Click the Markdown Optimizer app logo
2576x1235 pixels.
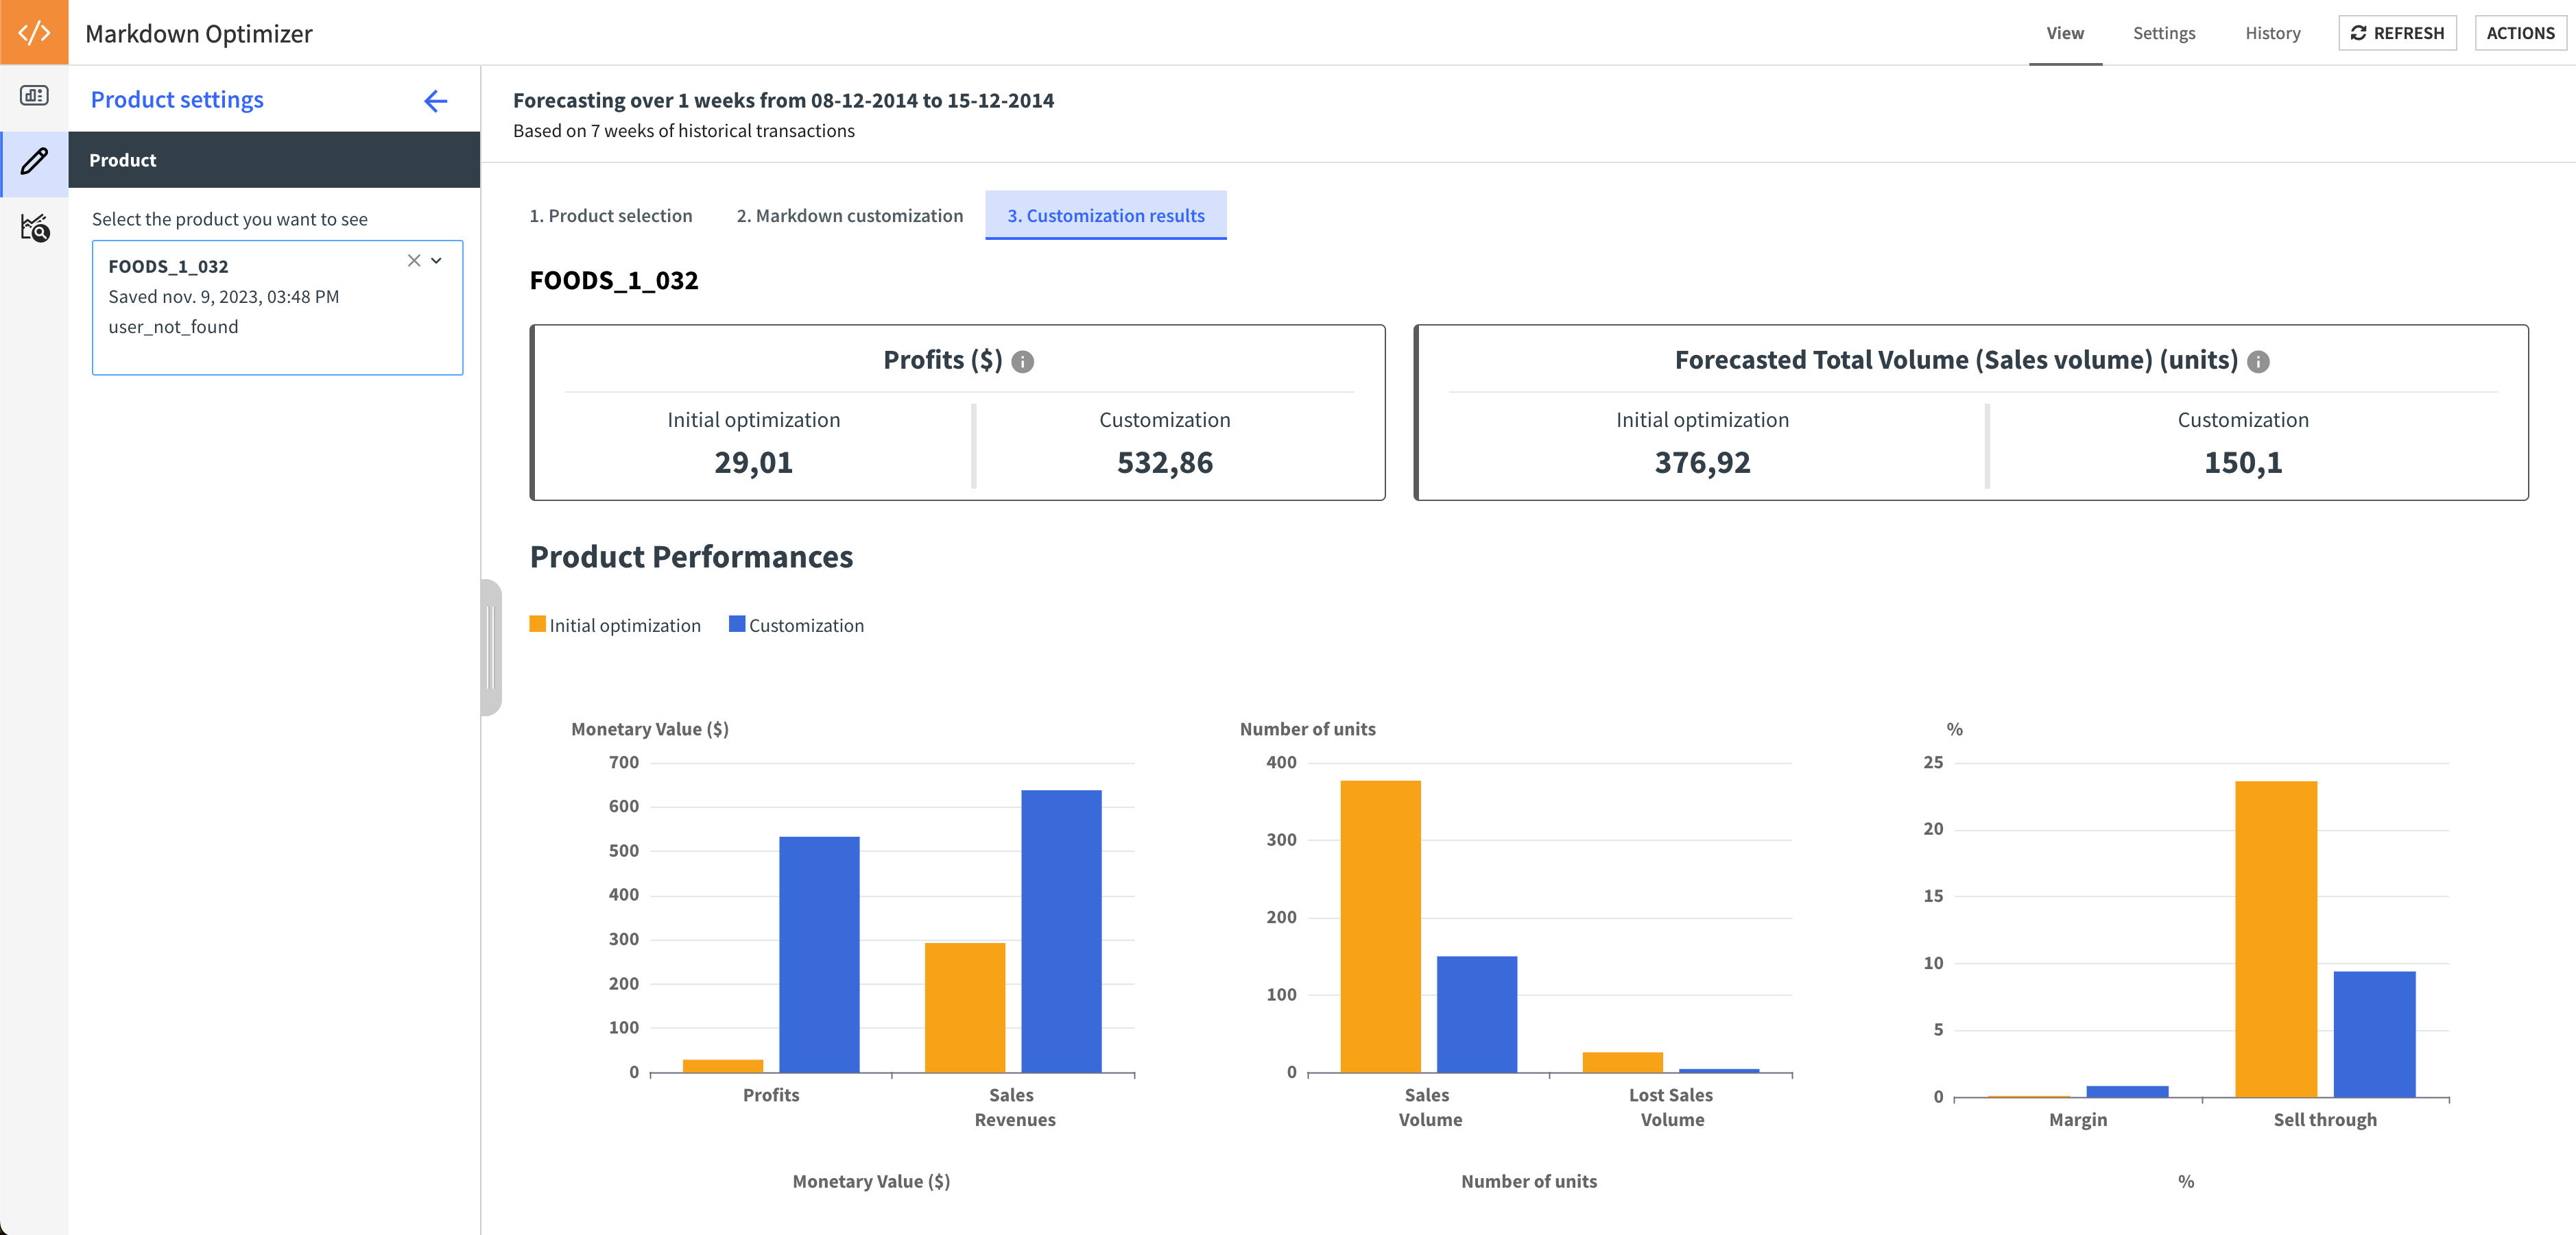click(x=33, y=31)
